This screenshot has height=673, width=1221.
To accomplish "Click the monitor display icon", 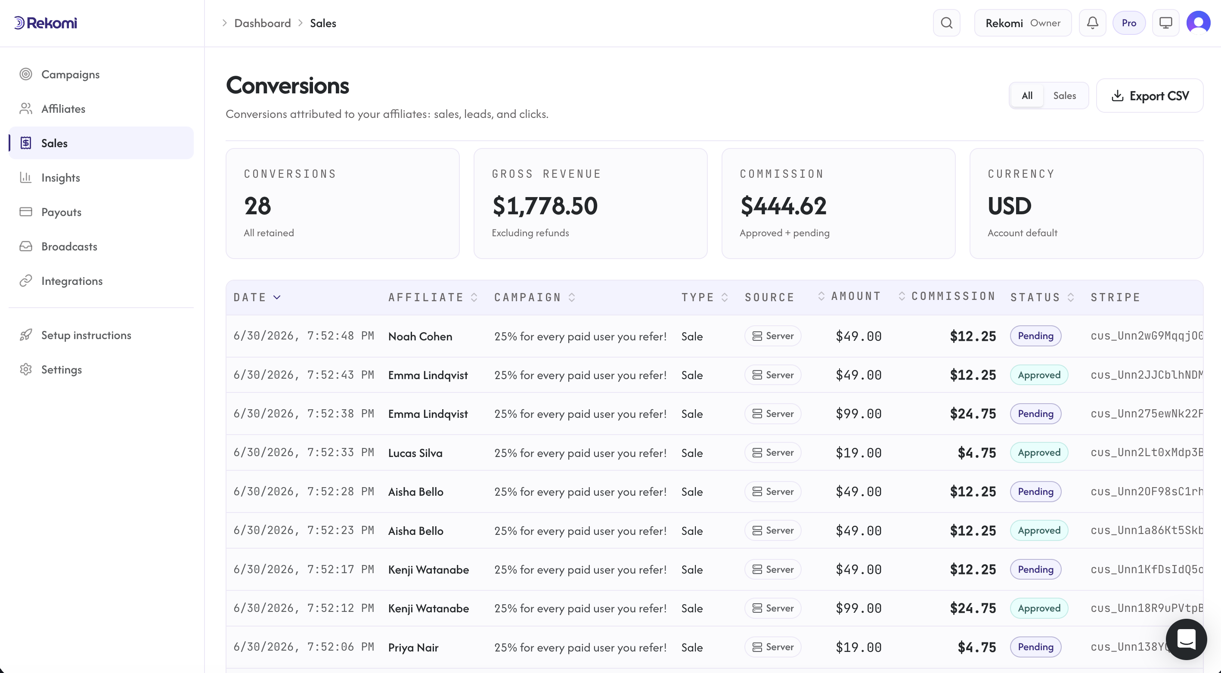I will [x=1165, y=23].
